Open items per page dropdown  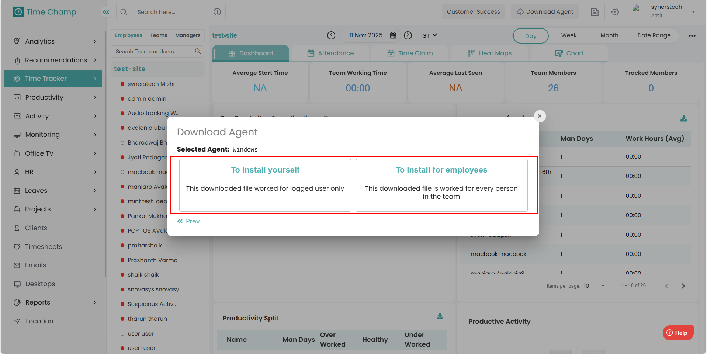pyautogui.click(x=595, y=286)
